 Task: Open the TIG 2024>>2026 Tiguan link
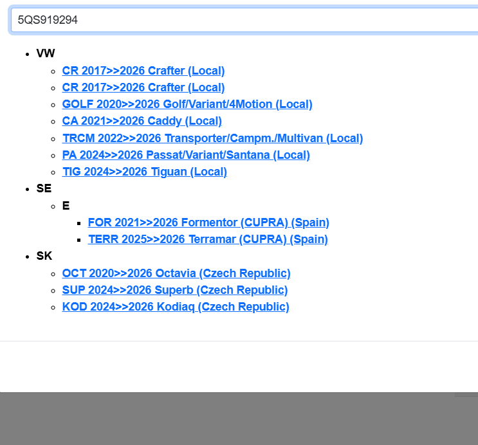click(144, 172)
